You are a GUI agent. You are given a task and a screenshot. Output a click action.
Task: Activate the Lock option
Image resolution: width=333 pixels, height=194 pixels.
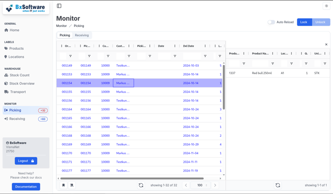click(304, 22)
